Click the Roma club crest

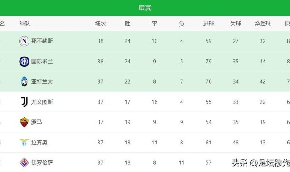click(x=24, y=122)
